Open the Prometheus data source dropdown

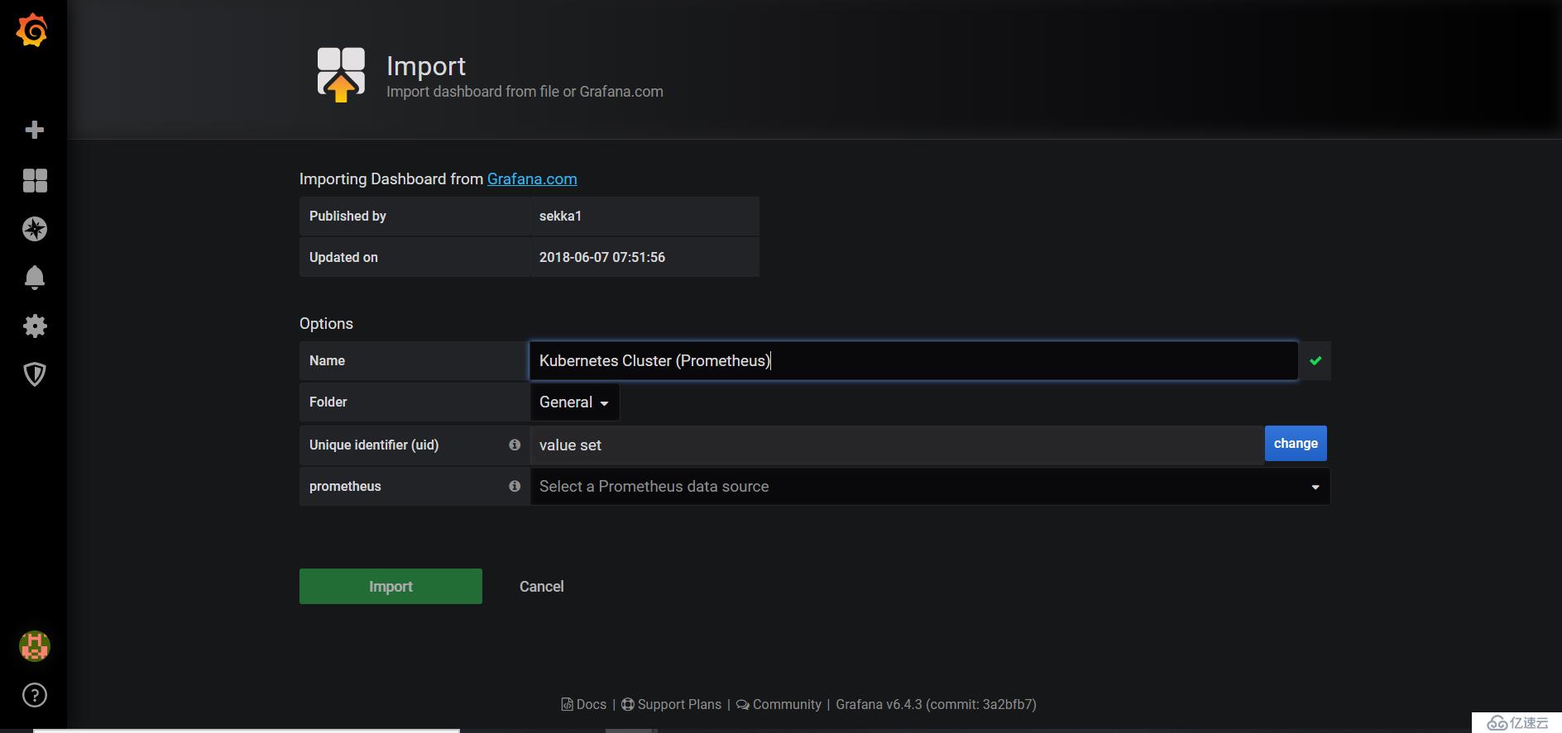930,487
